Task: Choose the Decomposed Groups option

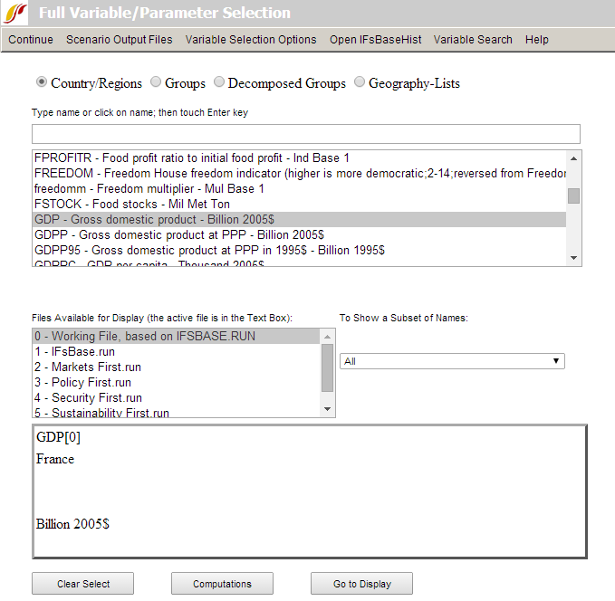Action: pos(220,82)
